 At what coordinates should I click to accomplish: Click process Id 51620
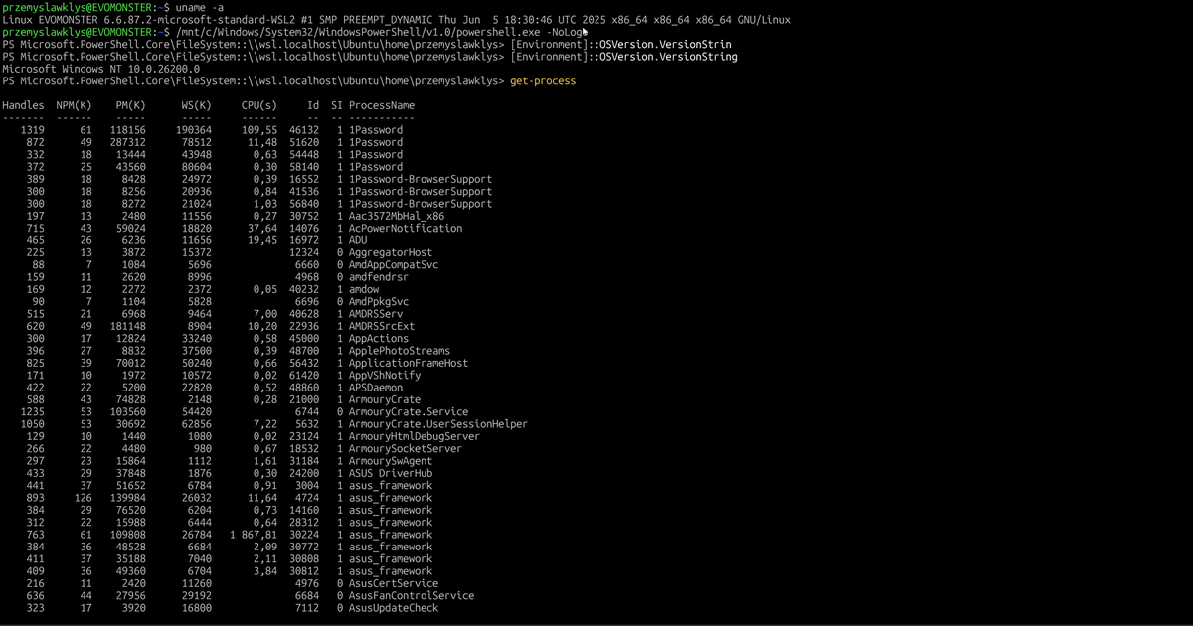tap(304, 142)
